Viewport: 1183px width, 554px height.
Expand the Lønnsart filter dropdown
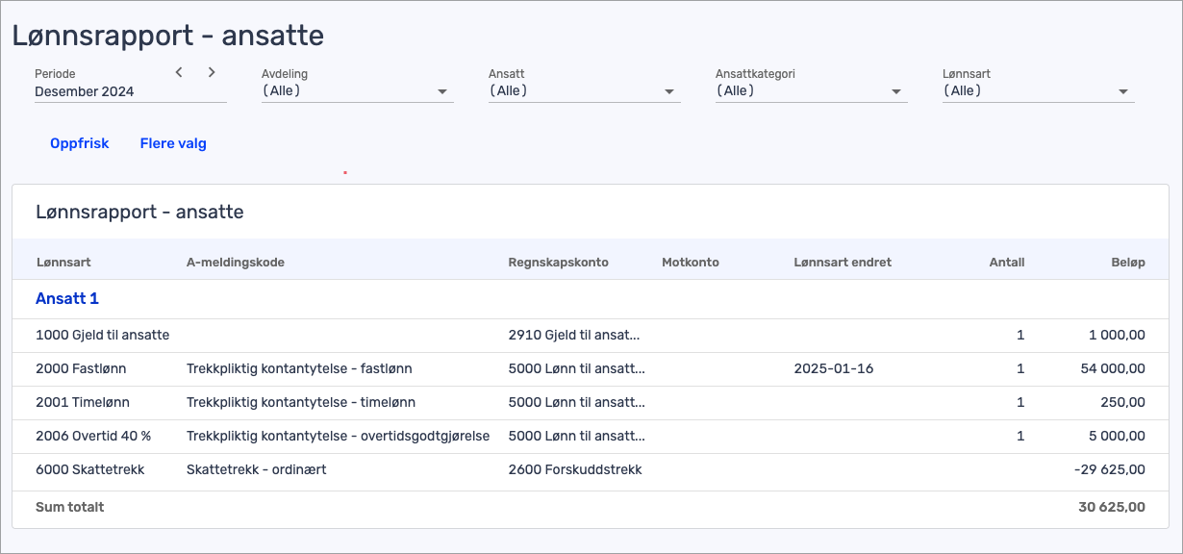(x=1037, y=91)
